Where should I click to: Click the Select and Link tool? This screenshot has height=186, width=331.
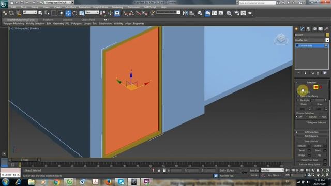[x=5, y=13]
